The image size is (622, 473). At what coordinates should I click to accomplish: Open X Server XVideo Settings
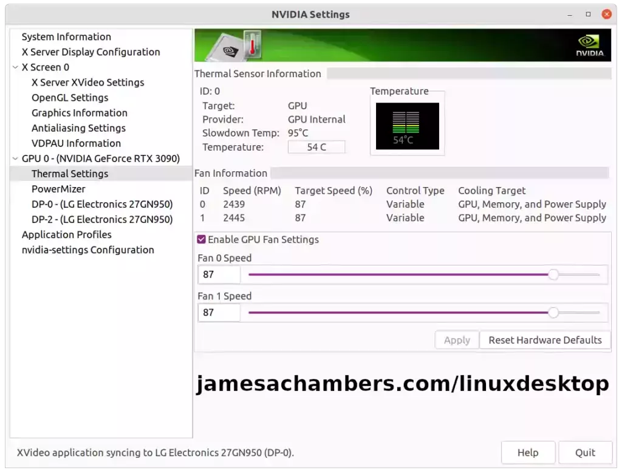tap(87, 83)
